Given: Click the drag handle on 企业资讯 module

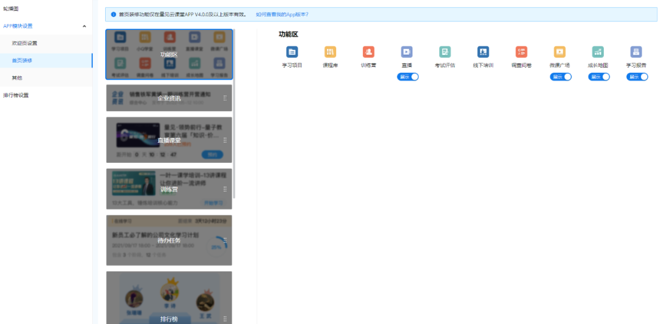Looking at the screenshot, I should [x=225, y=98].
